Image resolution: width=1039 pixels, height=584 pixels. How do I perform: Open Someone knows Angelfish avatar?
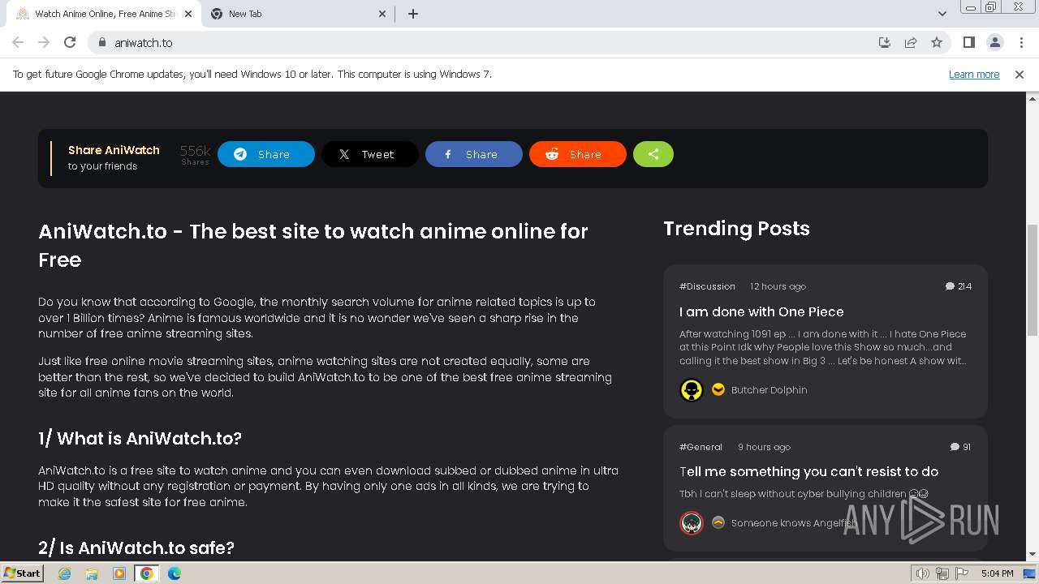pos(692,523)
